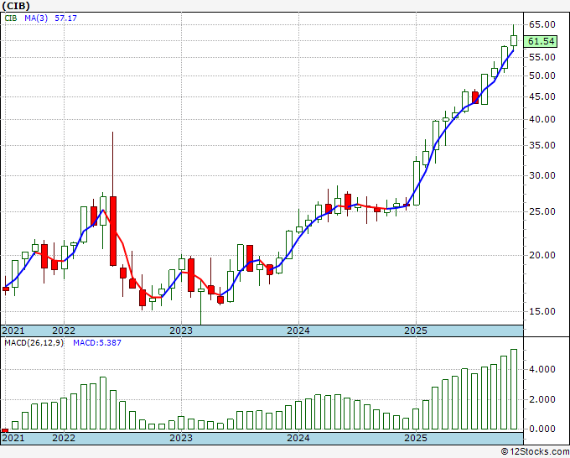Click the latest green candlestick near 61.54

514,40
